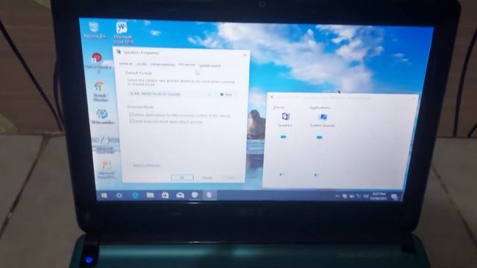The width and height of the screenshot is (477, 268).
Task: Click the System Sounds icon in Volume Mixer
Action: pyautogui.click(x=323, y=117)
